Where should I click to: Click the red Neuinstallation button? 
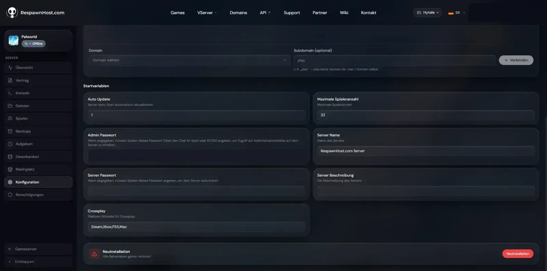coord(518,254)
